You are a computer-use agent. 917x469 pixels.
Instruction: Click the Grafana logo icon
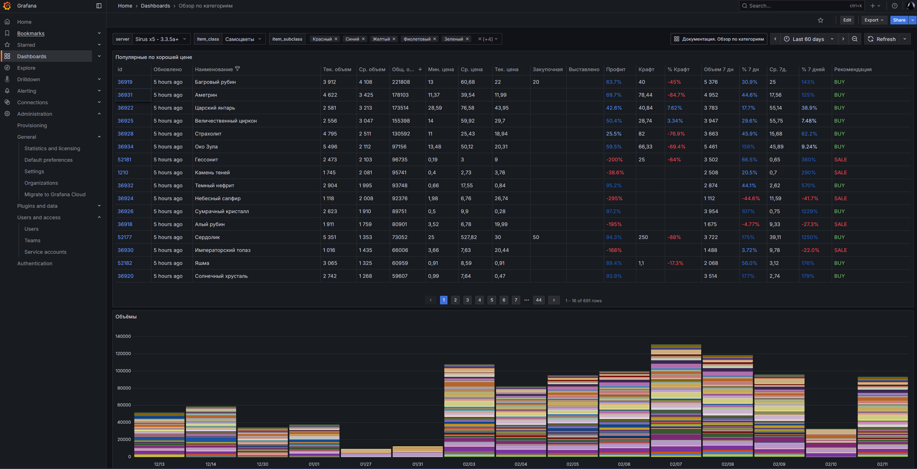click(7, 6)
